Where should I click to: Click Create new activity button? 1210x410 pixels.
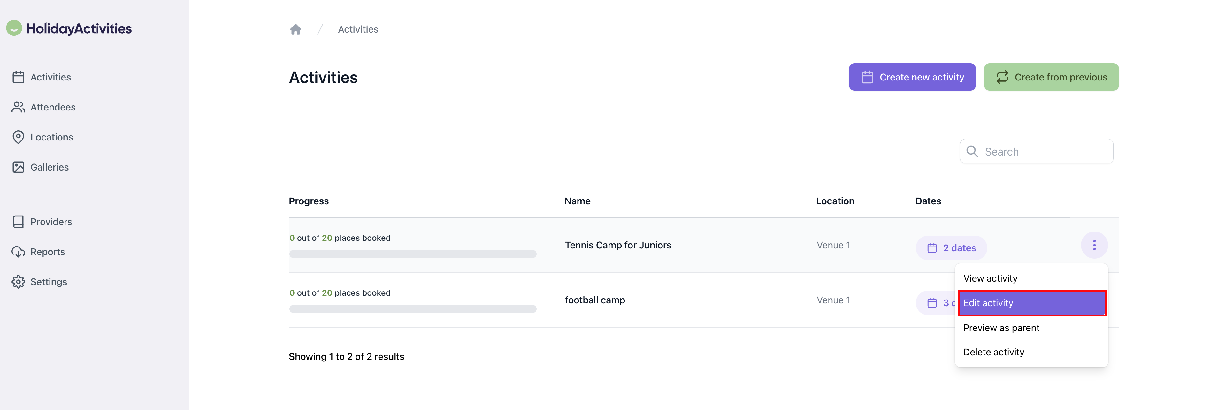(x=912, y=77)
